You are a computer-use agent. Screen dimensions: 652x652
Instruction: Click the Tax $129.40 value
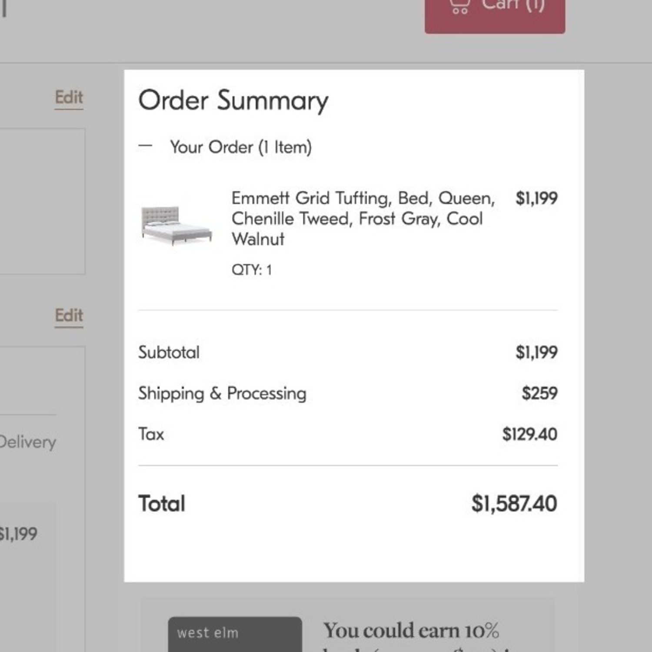click(x=530, y=433)
